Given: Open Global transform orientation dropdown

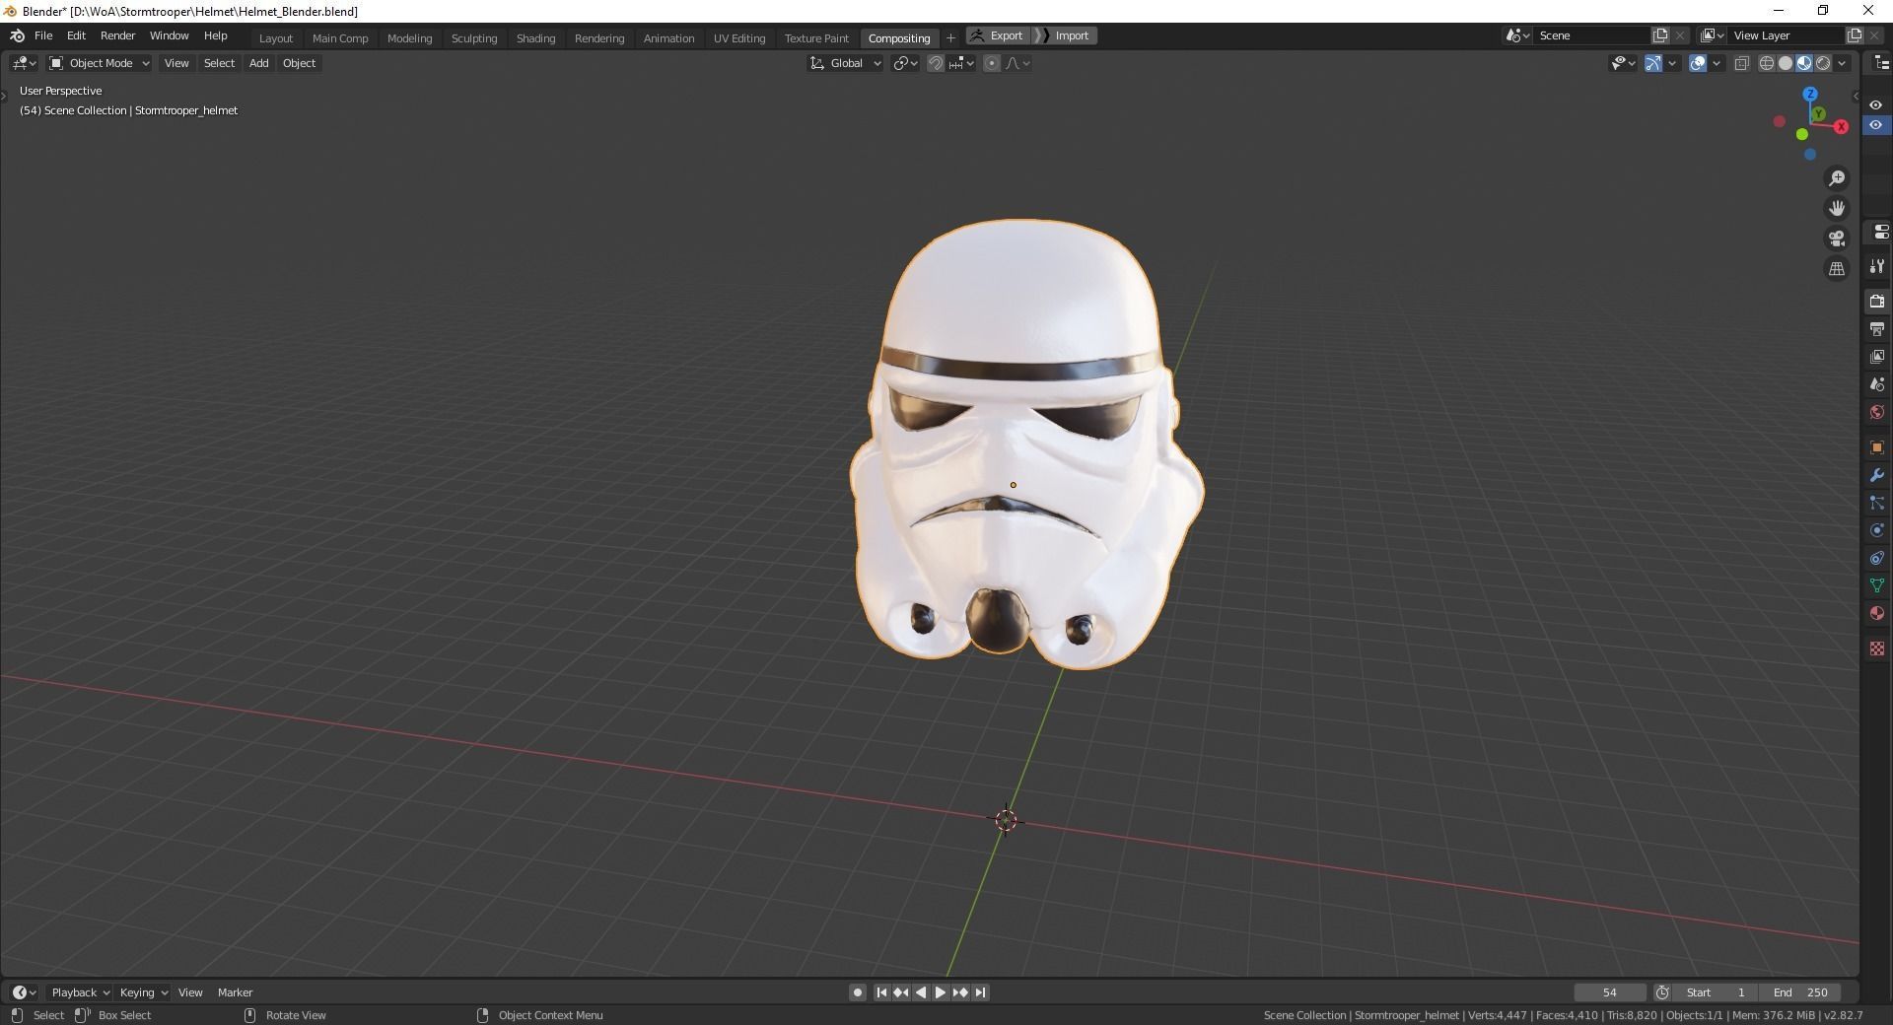Looking at the screenshot, I should pyautogui.click(x=846, y=63).
